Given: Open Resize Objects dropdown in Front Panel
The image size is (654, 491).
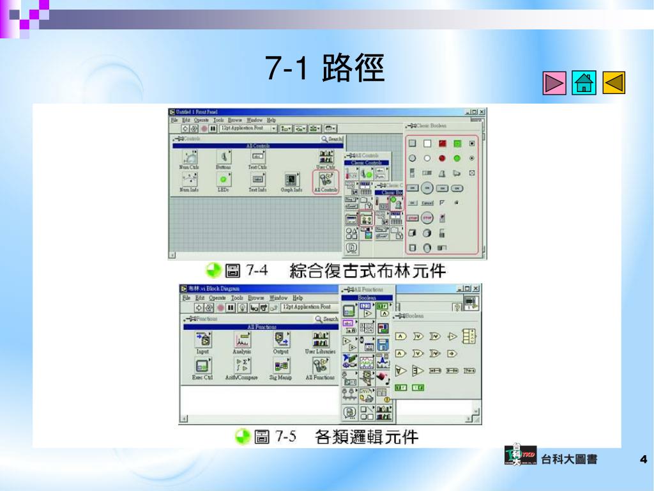Looking at the screenshot, I should click(x=315, y=129).
